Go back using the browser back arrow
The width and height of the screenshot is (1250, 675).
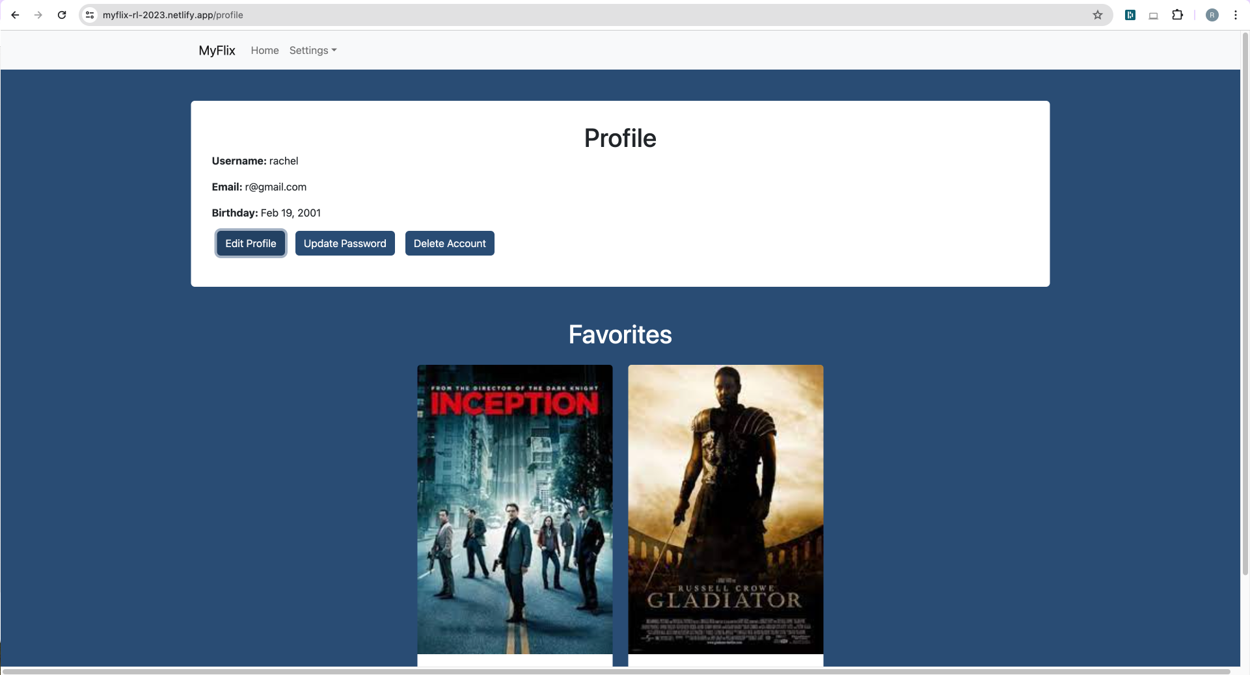coord(15,15)
